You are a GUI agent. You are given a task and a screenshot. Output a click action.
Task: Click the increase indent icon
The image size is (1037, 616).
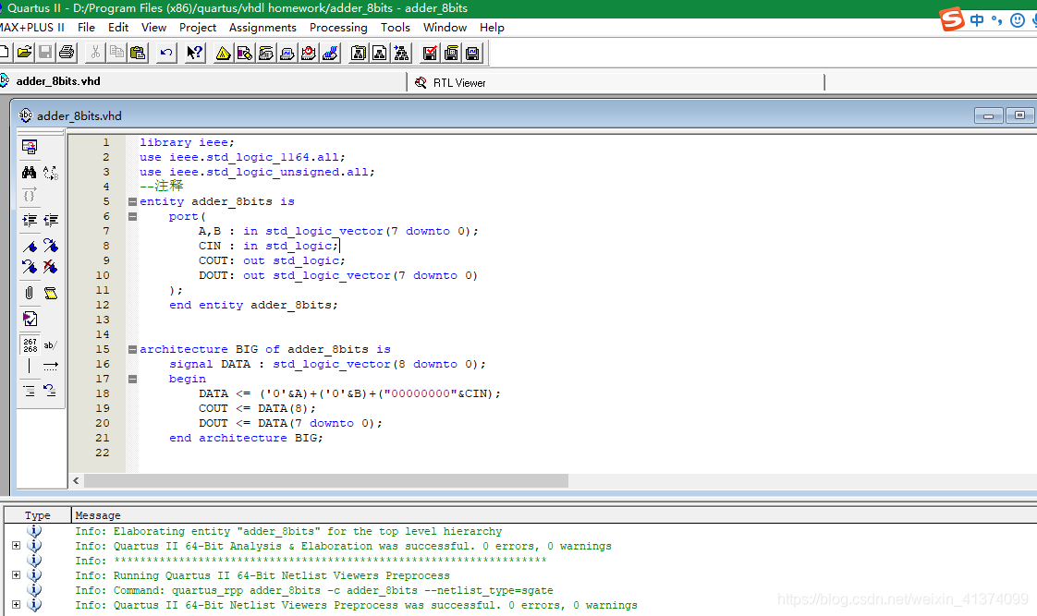(29, 220)
